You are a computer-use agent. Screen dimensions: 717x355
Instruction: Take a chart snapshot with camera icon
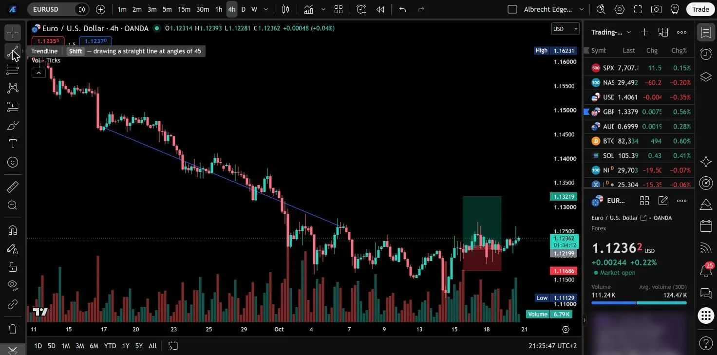point(657,9)
